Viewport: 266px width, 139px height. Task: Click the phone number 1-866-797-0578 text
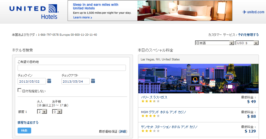click(x=48, y=35)
